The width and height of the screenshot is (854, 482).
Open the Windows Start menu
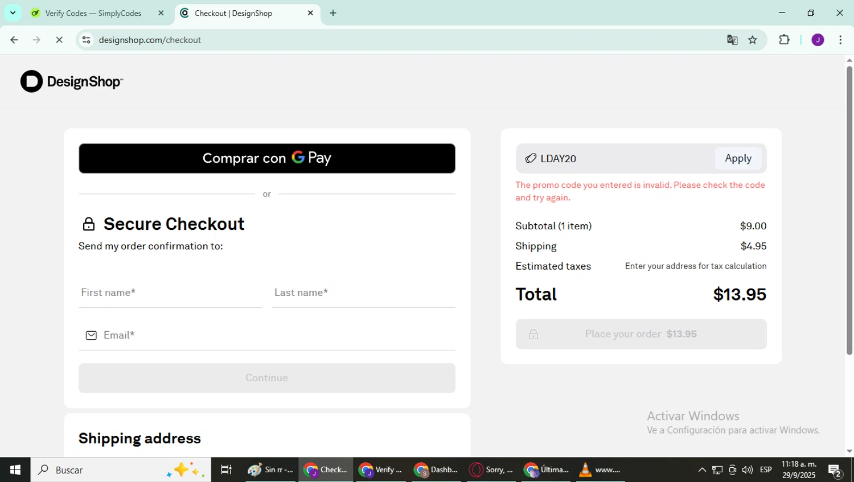[x=15, y=469]
